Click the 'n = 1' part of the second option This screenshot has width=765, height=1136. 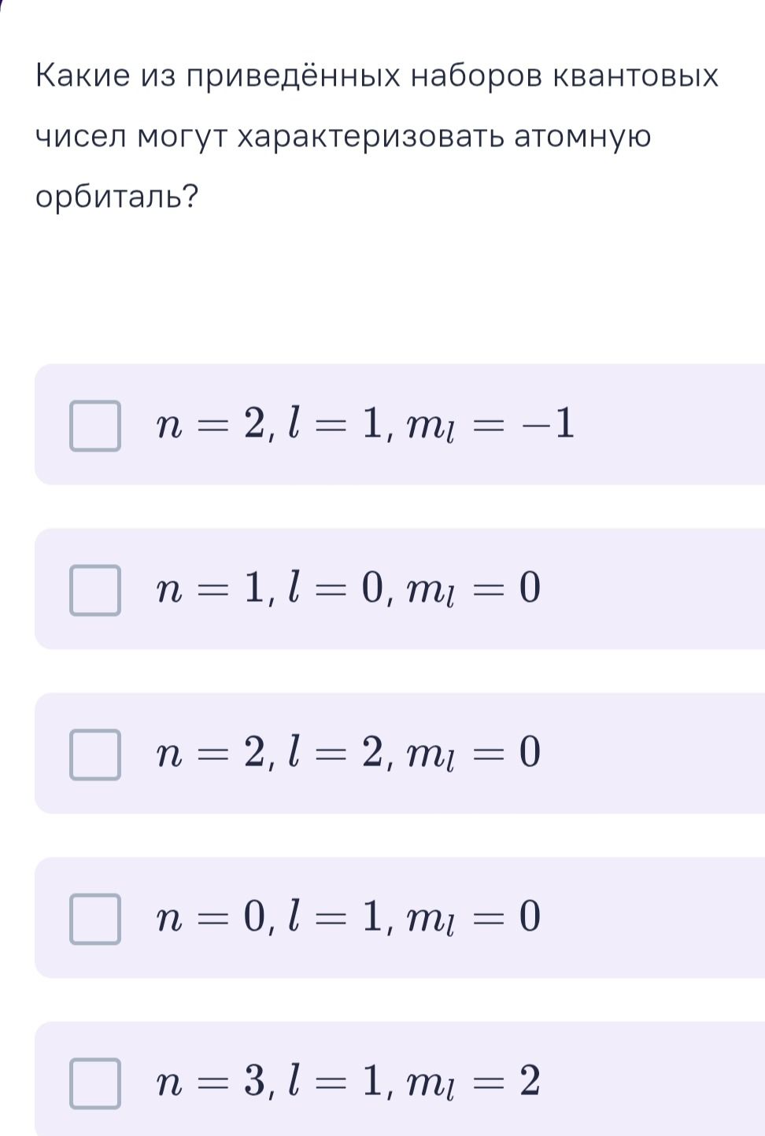tap(213, 588)
